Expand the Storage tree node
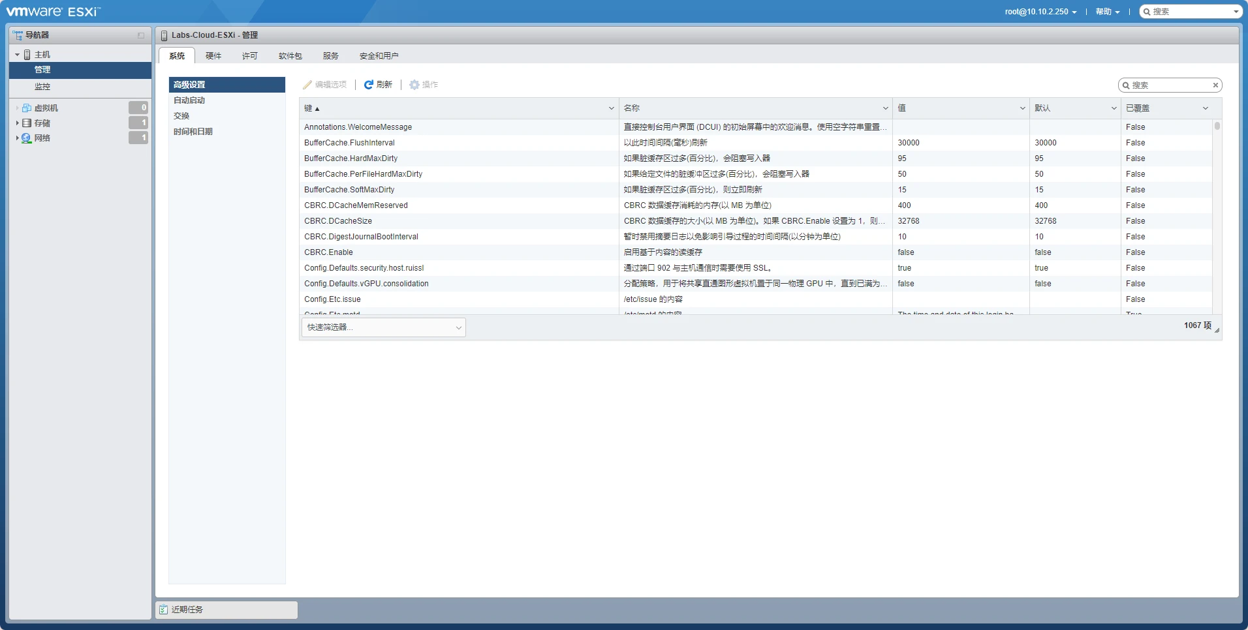This screenshot has width=1248, height=630. click(x=17, y=123)
